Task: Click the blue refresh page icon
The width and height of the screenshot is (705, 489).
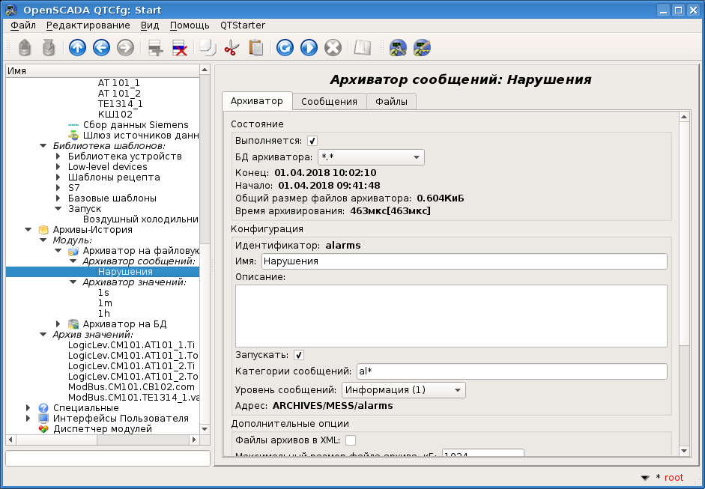Action: point(285,47)
